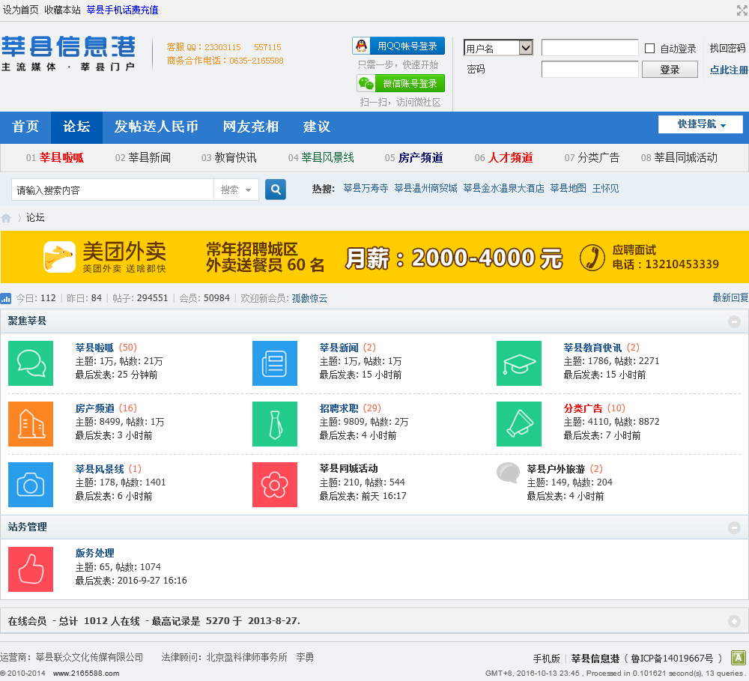The image size is (749, 681).
Task: Expand the 搜索 search type dropdown
Action: coord(236,190)
